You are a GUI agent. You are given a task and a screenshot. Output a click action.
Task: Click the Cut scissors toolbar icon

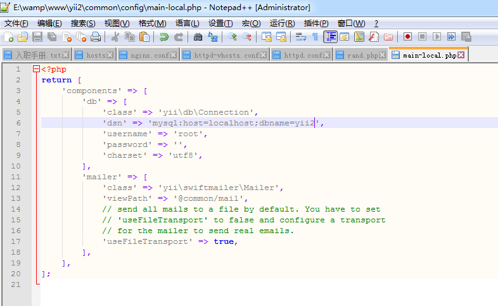pos(115,37)
